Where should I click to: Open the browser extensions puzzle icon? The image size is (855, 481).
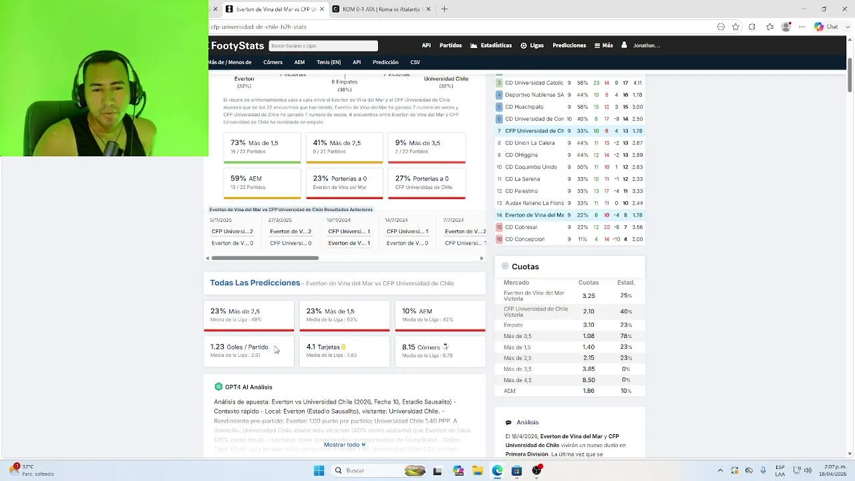[752, 27]
